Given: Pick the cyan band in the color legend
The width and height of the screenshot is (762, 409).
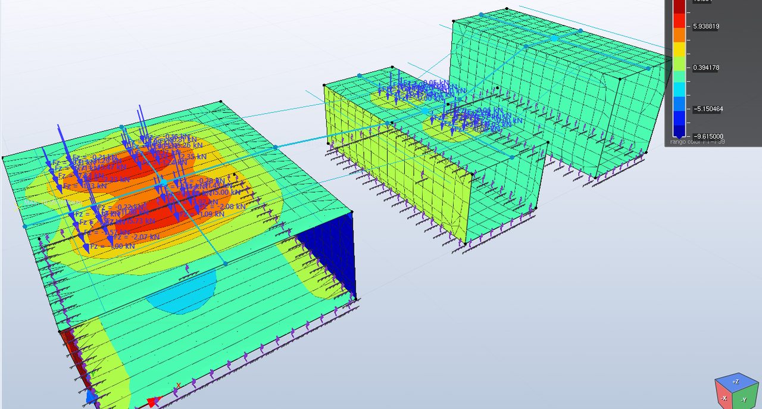Looking at the screenshot, I should point(679,89).
